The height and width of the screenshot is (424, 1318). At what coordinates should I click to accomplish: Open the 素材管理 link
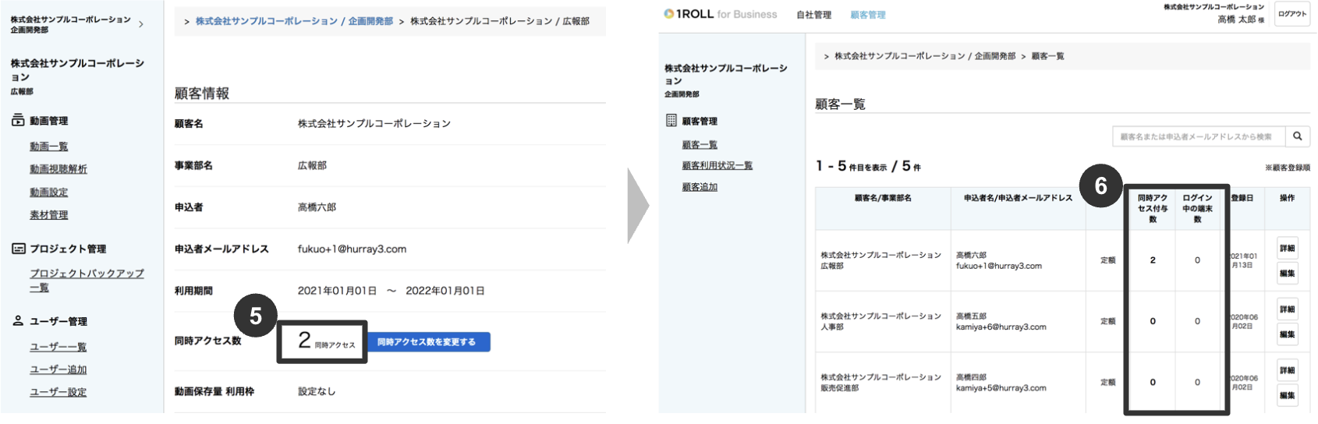pos(49,214)
